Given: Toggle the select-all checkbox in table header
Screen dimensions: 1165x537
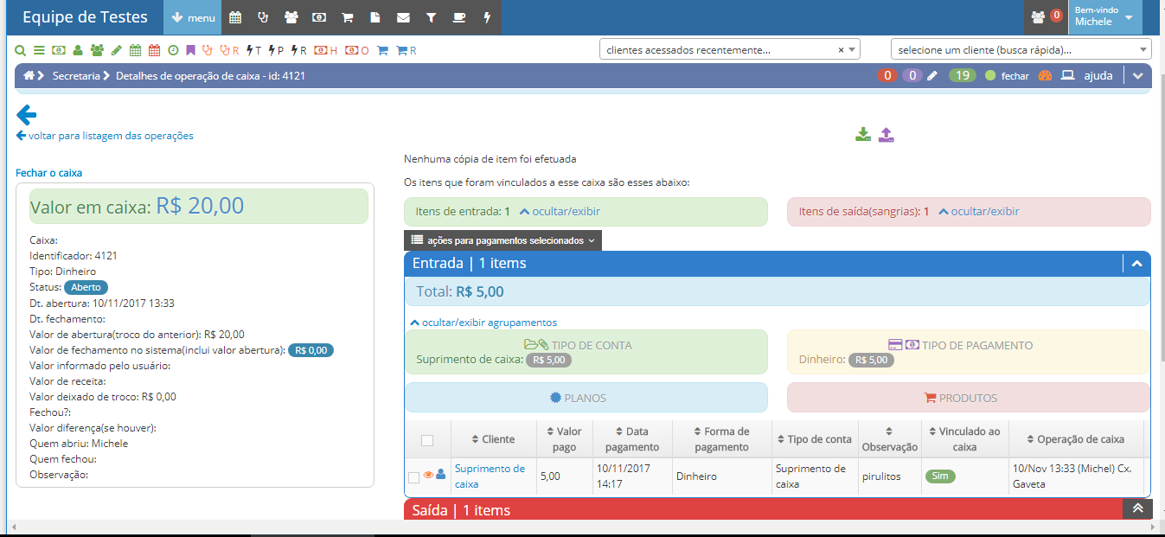Looking at the screenshot, I should pyautogui.click(x=427, y=440).
